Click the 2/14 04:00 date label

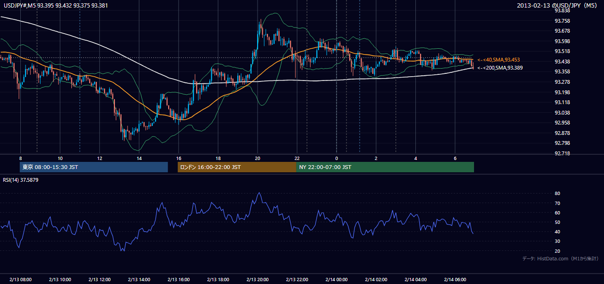pos(415,280)
